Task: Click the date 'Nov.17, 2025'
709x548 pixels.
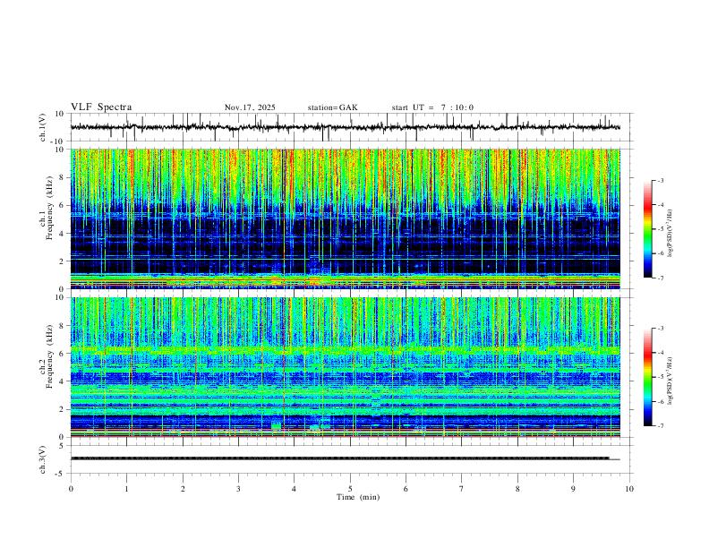Action: coord(250,107)
